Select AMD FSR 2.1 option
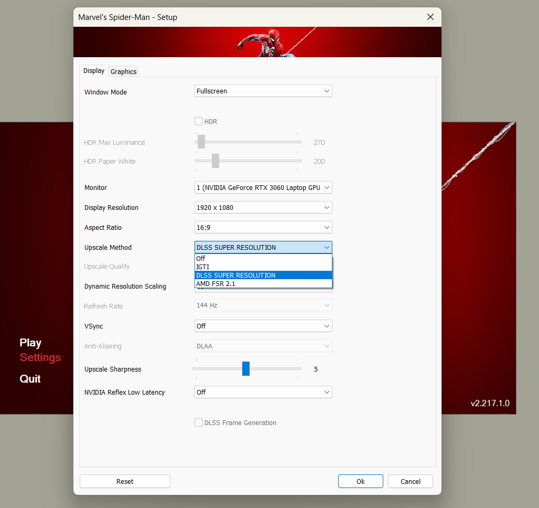Image resolution: width=539 pixels, height=508 pixels. pos(263,283)
